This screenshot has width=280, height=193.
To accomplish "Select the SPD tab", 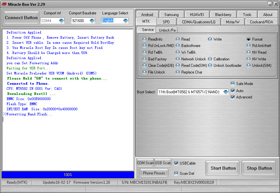I will [166, 22].
